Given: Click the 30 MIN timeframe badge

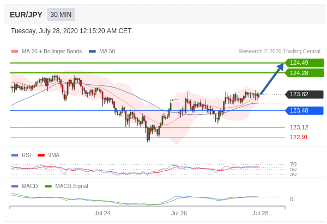Looking at the screenshot, I should tap(60, 15).
